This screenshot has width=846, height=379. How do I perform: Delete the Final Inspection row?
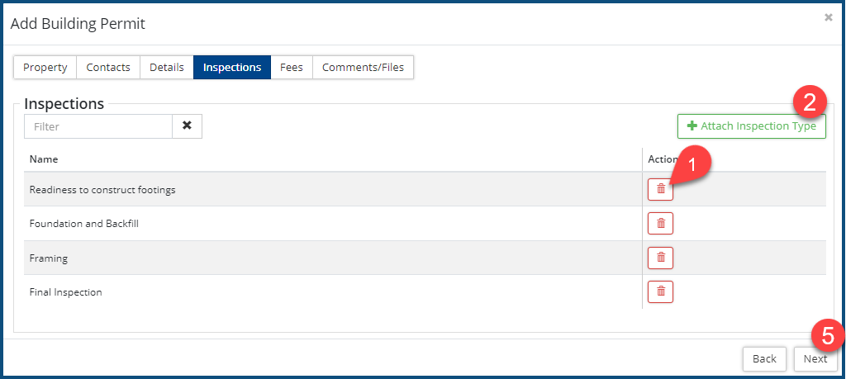[660, 291]
